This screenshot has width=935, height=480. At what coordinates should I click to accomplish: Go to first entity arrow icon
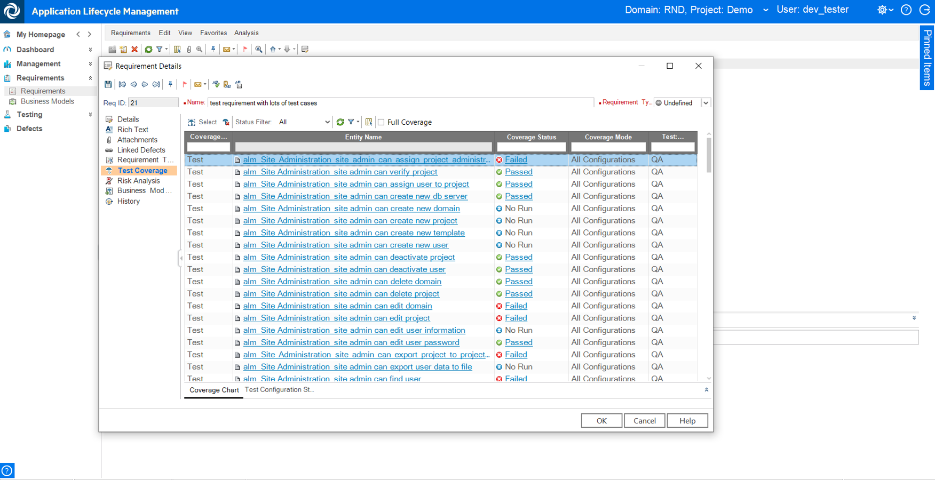122,84
